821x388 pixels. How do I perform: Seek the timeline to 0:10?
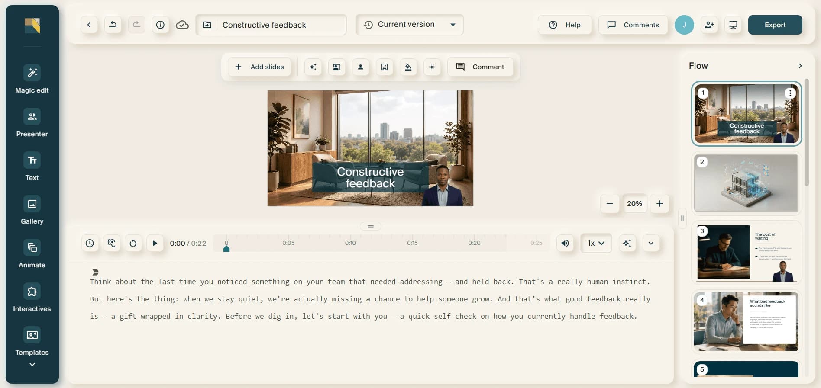350,243
